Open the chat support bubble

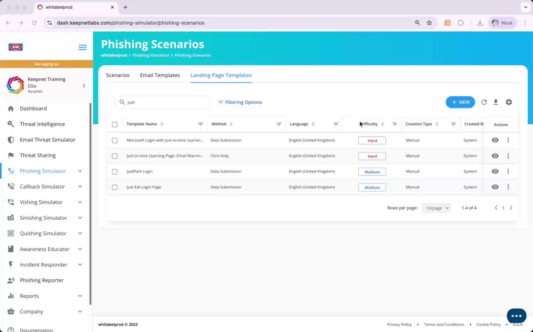[x=516, y=316]
